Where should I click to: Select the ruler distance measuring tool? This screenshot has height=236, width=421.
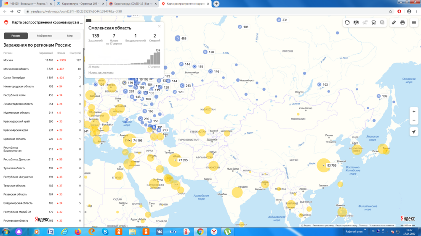394,23
